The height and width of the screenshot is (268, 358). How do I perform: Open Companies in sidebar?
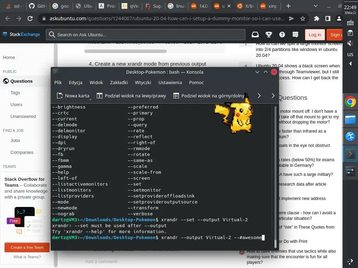coord(22,152)
